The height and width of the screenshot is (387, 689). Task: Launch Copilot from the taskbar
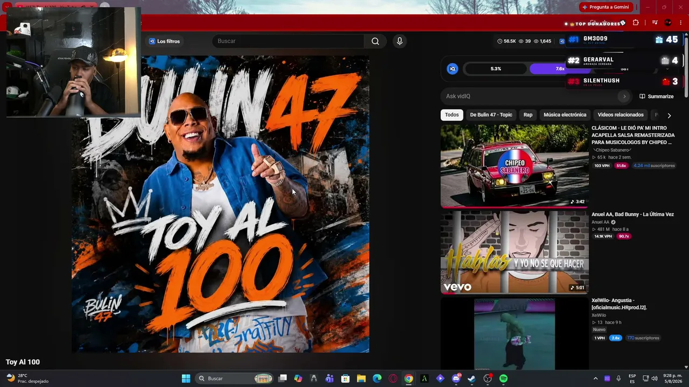[x=298, y=378]
